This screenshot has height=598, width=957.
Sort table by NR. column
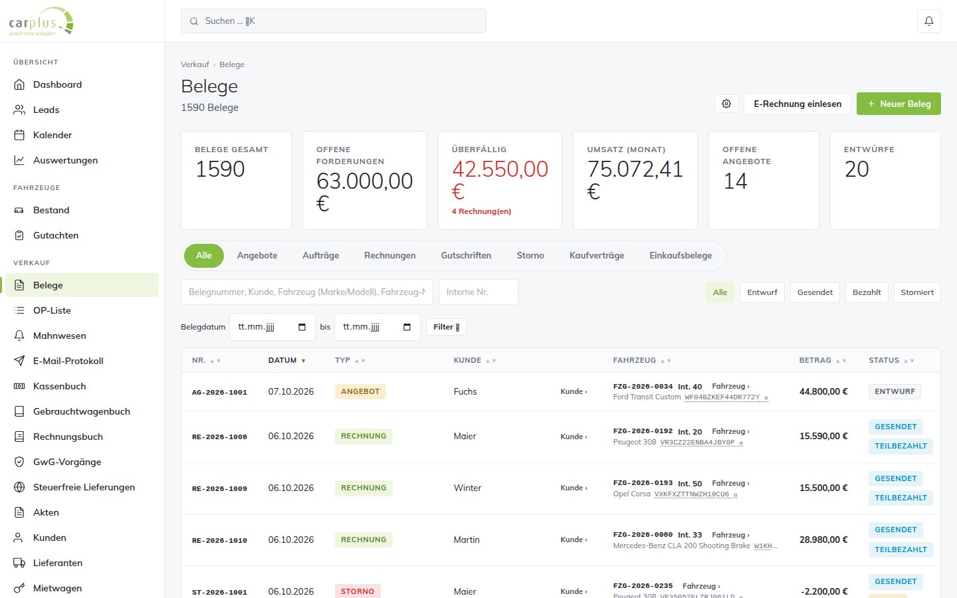[x=206, y=360]
